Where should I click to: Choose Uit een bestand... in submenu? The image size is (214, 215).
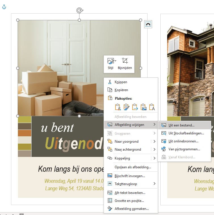coord(184,125)
